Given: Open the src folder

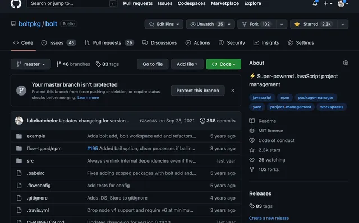Looking at the screenshot, I should 30,161.
